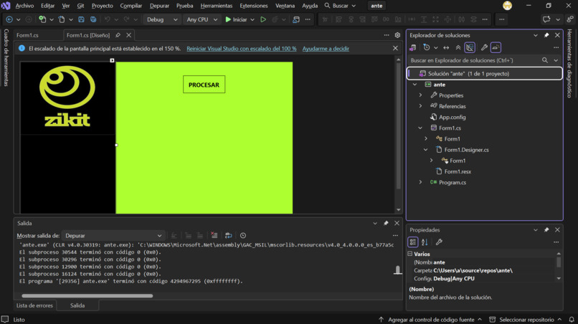Expand the Referencias node

click(421, 106)
